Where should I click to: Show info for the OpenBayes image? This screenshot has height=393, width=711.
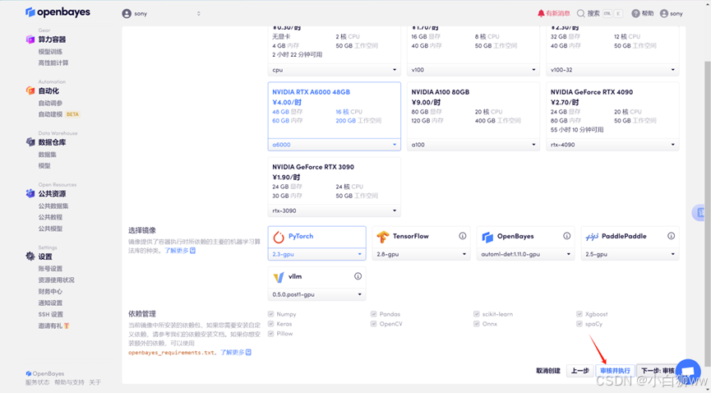pyautogui.click(x=567, y=236)
